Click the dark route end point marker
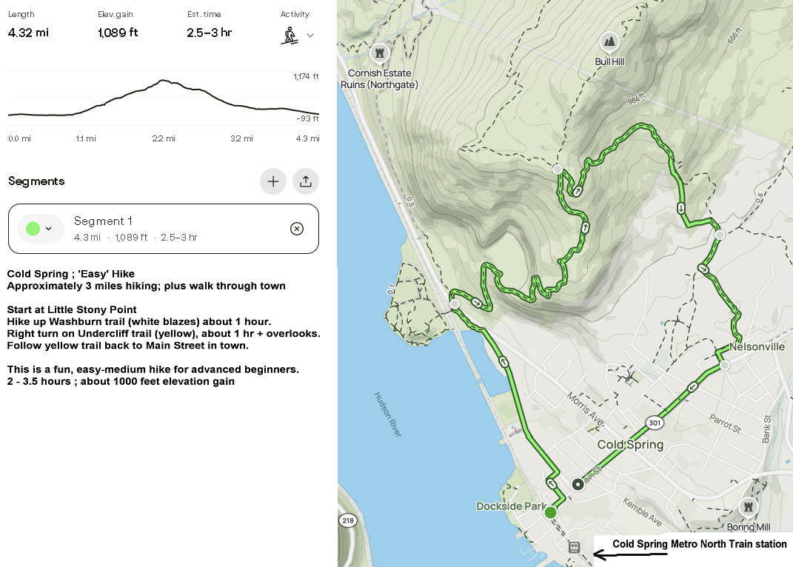 point(578,485)
